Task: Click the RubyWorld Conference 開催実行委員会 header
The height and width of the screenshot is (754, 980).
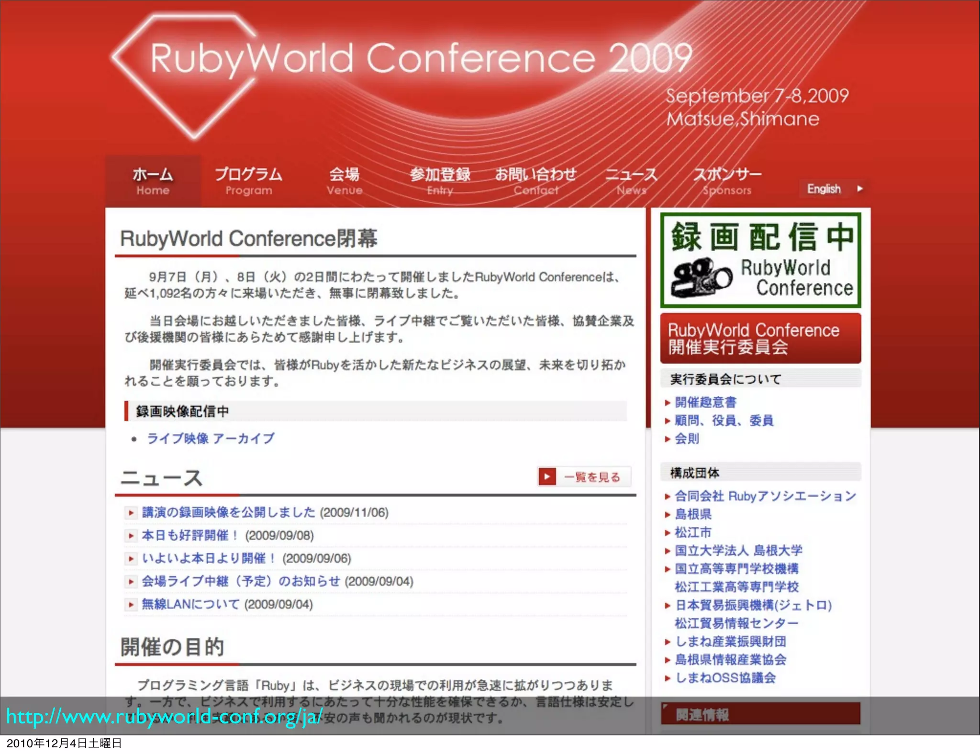Action: point(760,338)
